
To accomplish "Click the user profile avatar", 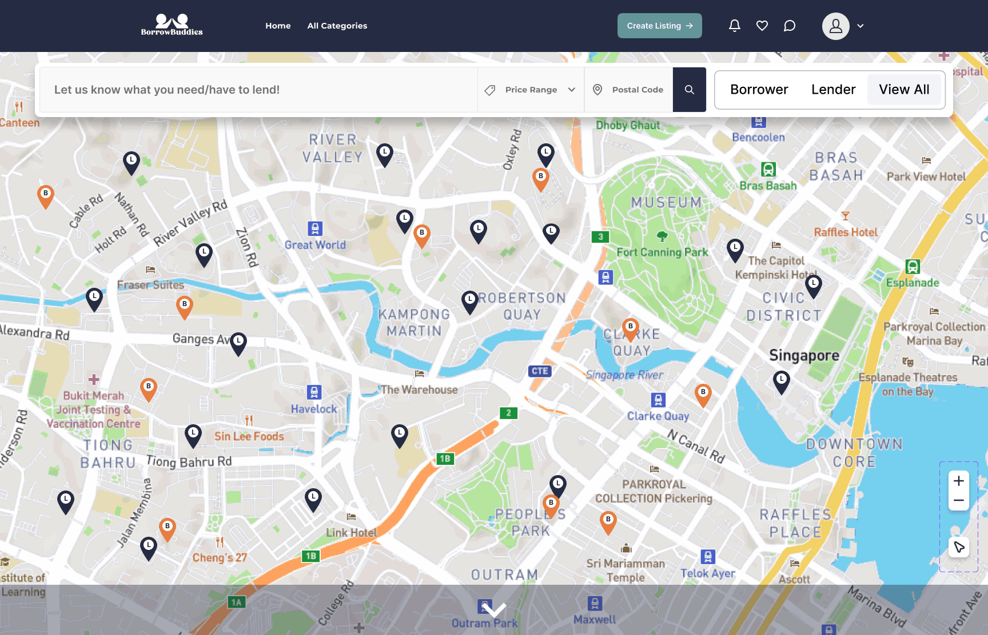I will [x=836, y=26].
